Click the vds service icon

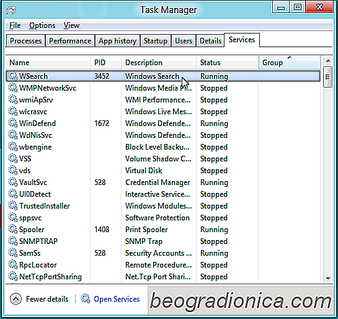13,171
